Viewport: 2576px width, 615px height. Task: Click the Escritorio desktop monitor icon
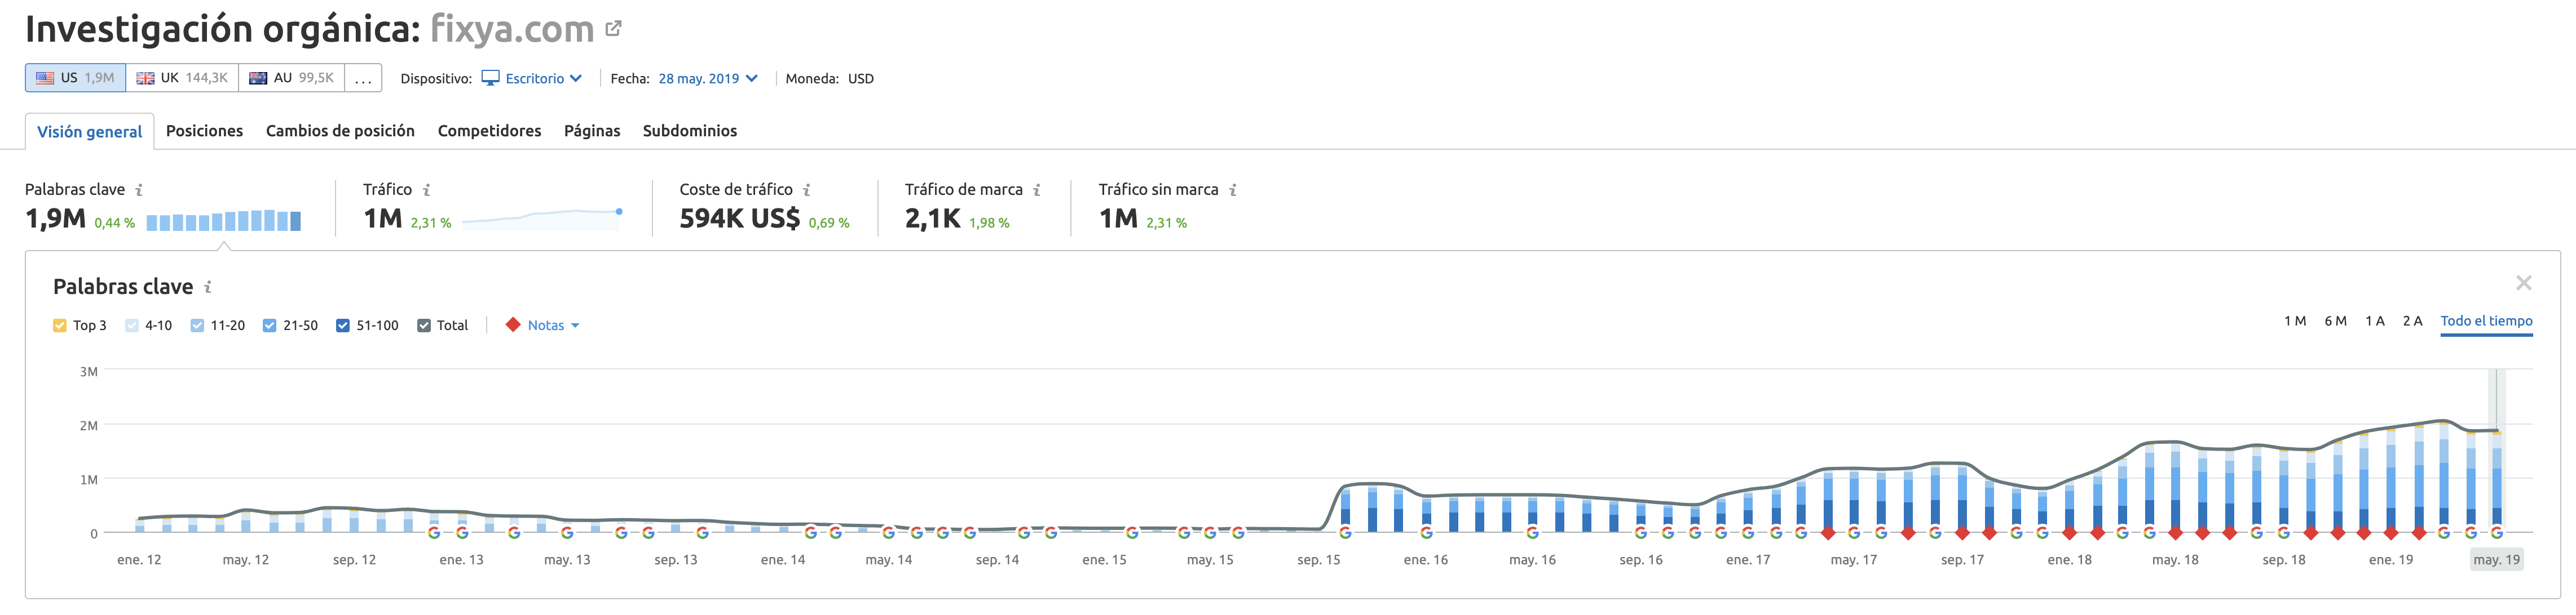tap(490, 78)
